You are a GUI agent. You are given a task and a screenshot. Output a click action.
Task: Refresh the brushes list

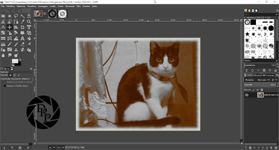click(270, 70)
